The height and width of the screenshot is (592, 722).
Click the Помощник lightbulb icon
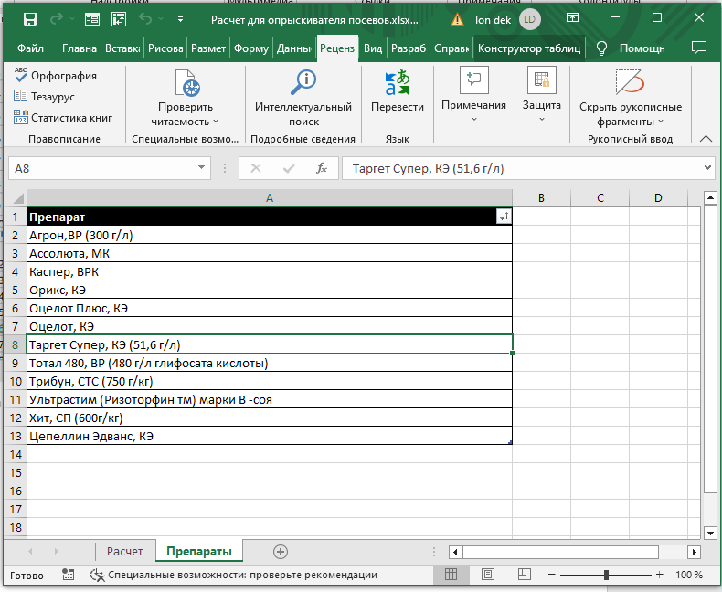pyautogui.click(x=601, y=48)
